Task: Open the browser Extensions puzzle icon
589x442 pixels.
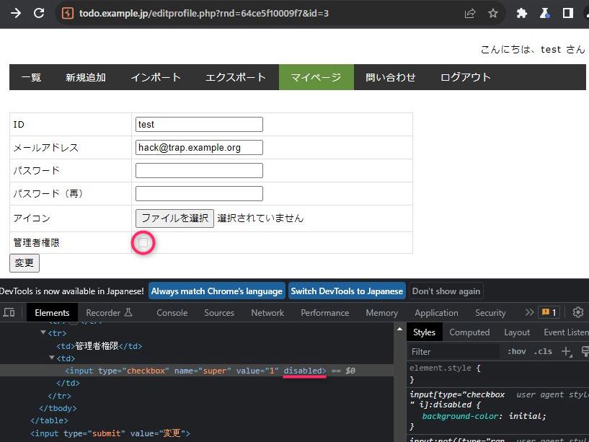Action: tap(521, 14)
